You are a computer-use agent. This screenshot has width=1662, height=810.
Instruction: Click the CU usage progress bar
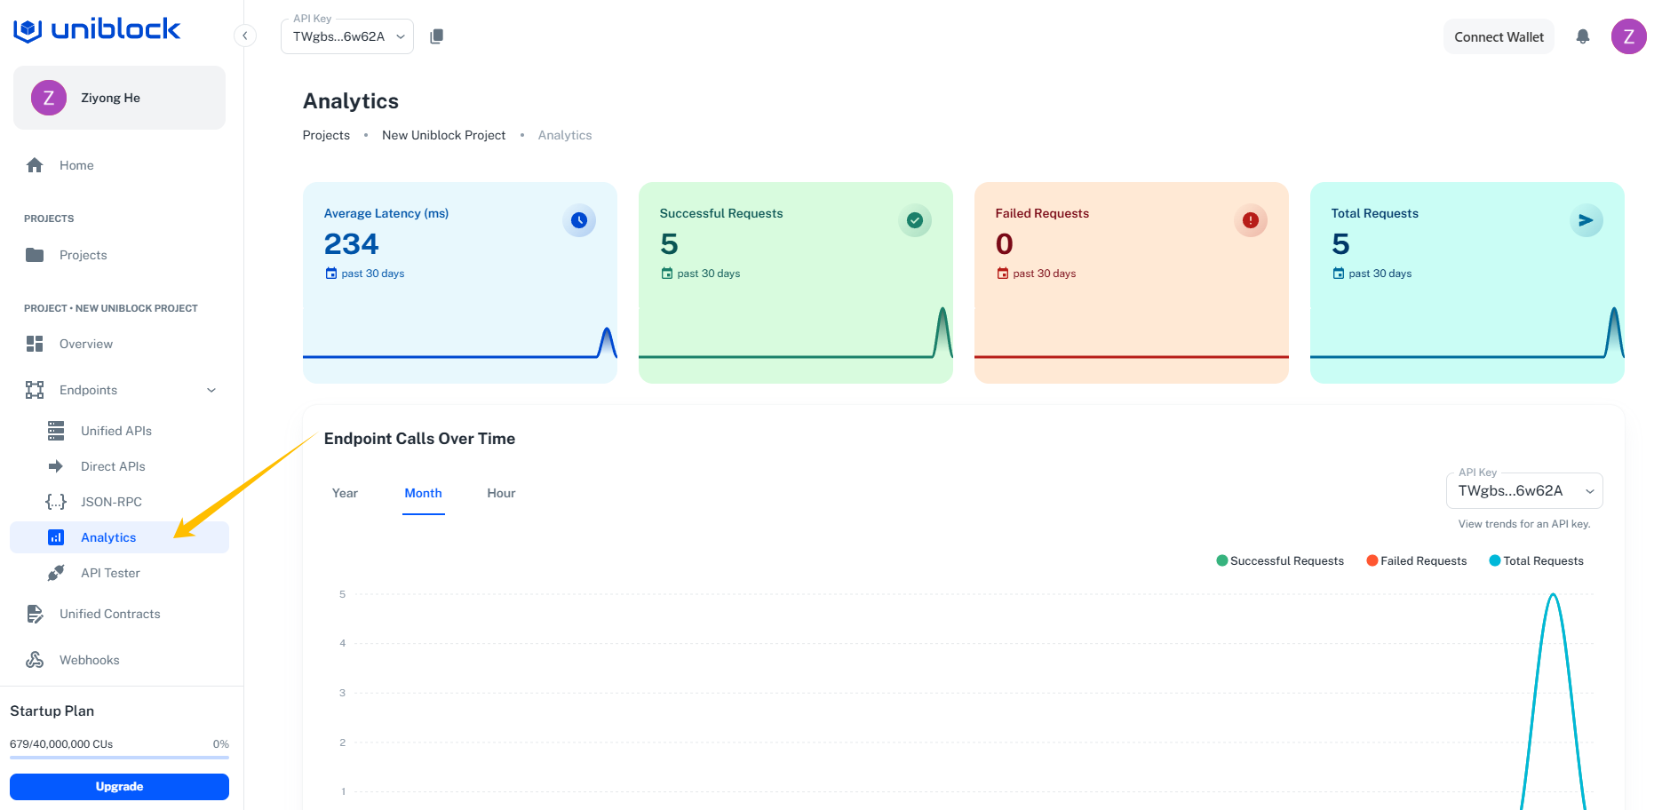119,758
